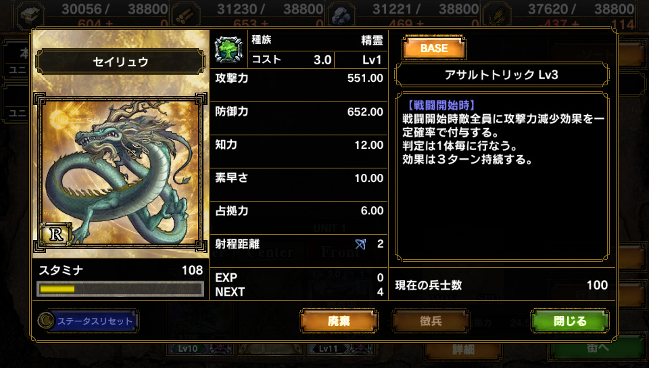649x368 pixels.
Task: Click the iron ore resource icon
Action: (x=341, y=16)
